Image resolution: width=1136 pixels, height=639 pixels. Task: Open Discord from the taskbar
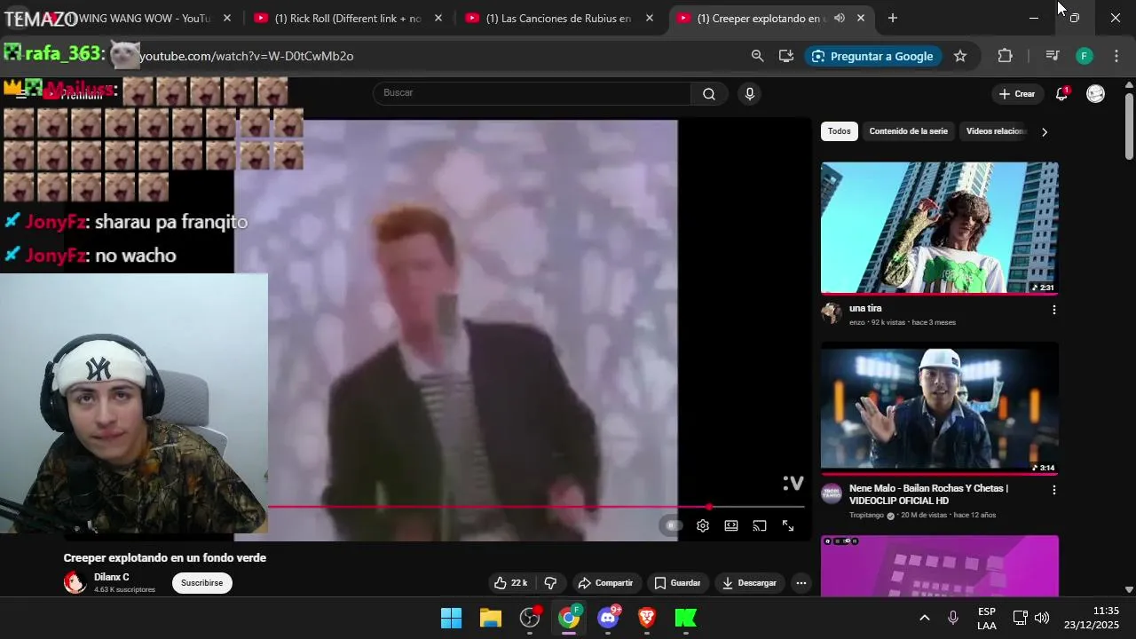click(609, 618)
